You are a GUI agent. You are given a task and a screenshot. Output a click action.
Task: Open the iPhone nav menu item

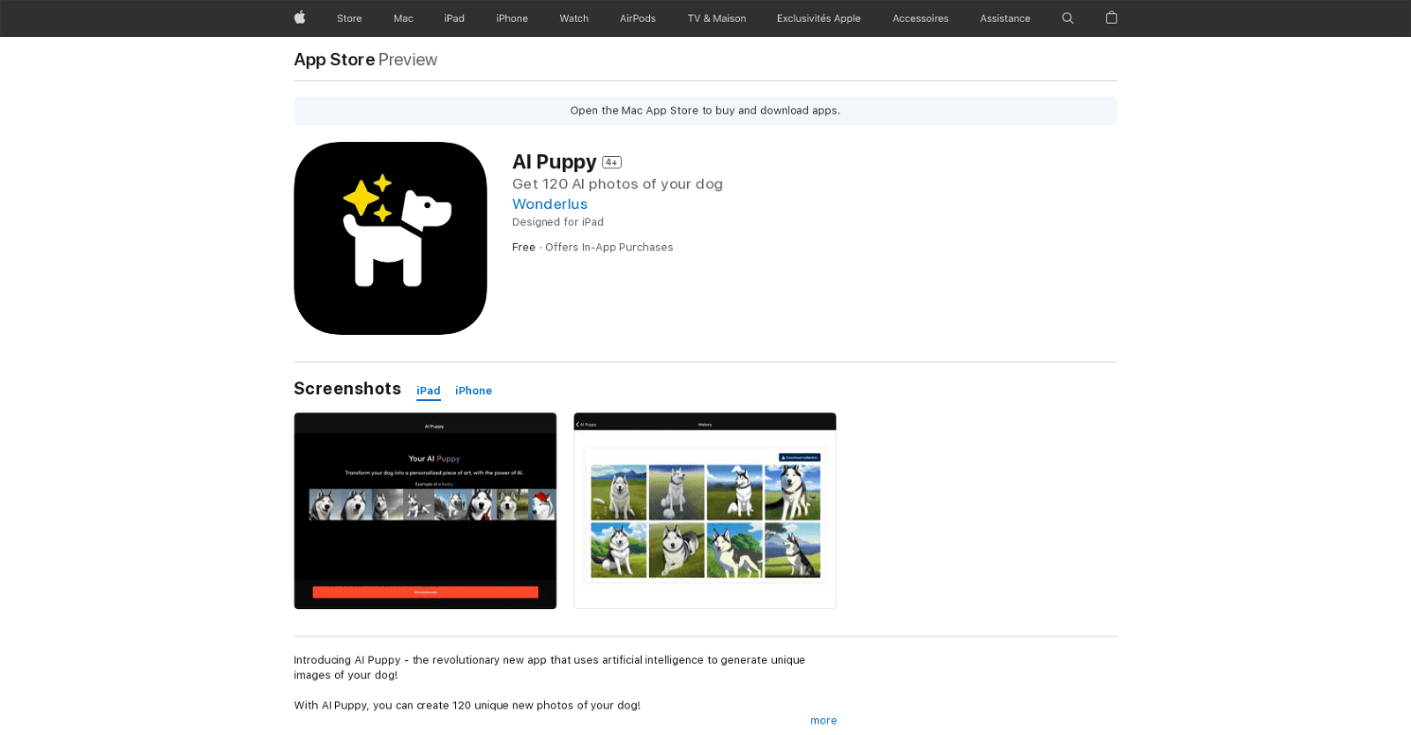pos(512,19)
